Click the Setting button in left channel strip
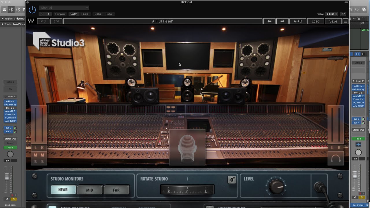The height and width of the screenshot is (208, 370). (x=10, y=82)
